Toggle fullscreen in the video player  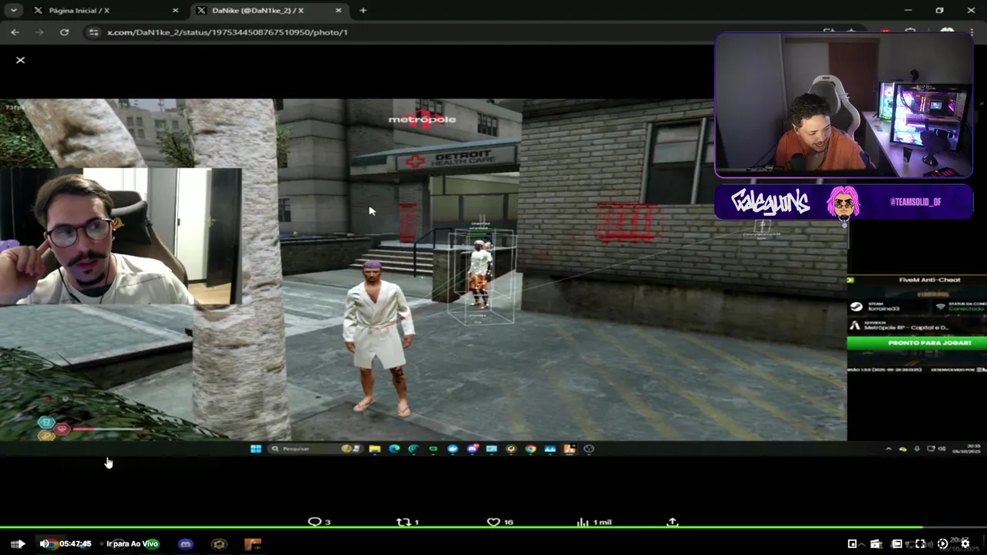pyautogui.click(x=920, y=543)
